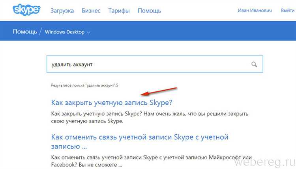The image size is (296, 169).
Task: Open the Бизнес menu item
Action: [91, 11]
